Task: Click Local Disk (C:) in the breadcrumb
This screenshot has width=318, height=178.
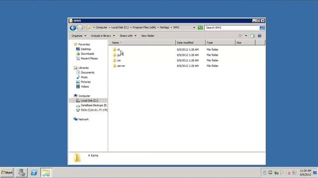Action: pyautogui.click(x=120, y=28)
